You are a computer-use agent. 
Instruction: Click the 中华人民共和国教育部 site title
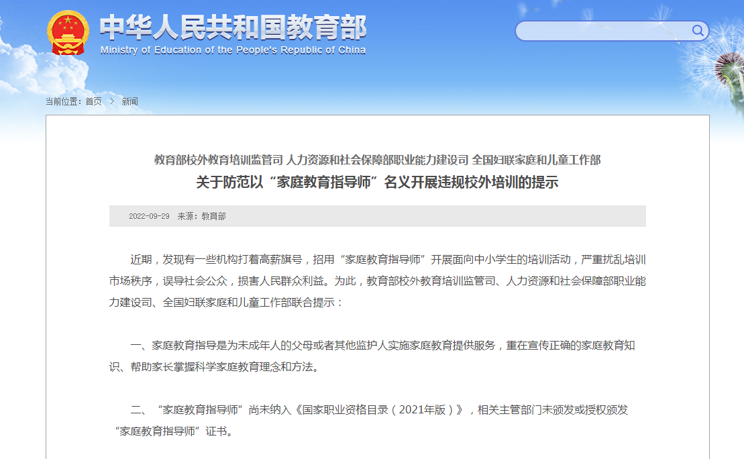pyautogui.click(x=233, y=28)
